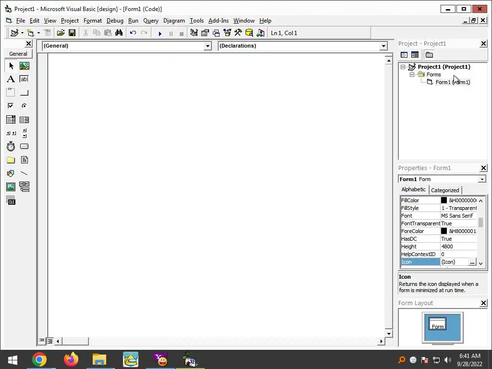Click the Icon property ellipsis button
492x369 pixels.
472,262
